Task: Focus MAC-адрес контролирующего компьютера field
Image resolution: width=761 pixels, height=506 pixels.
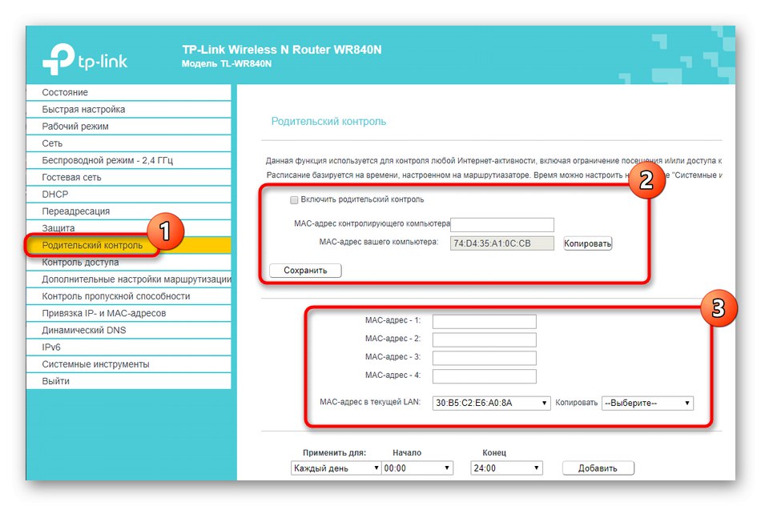Action: tap(501, 225)
